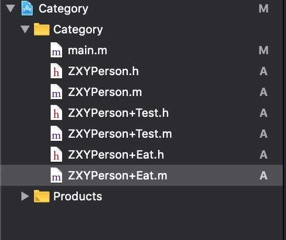The height and width of the screenshot is (240, 286).
Task: Click the ZXYPerson.m implementation file icon
Action: [56, 92]
